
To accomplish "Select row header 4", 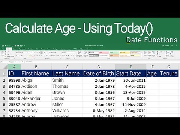I will coord(4,93).
